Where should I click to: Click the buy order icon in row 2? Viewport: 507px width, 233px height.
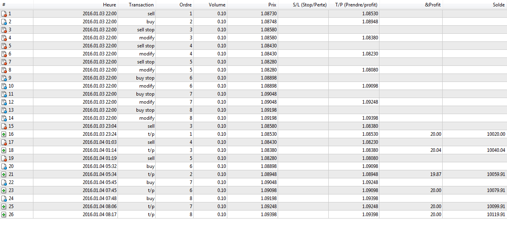point(4,22)
